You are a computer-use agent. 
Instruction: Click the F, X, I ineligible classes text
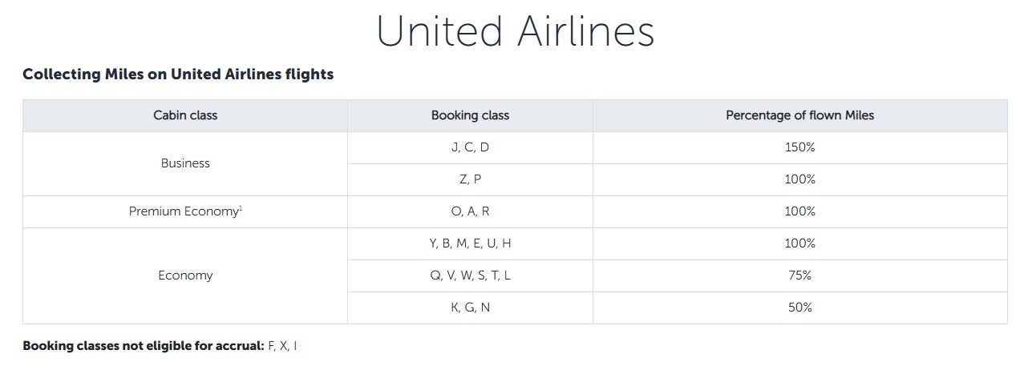(282, 346)
